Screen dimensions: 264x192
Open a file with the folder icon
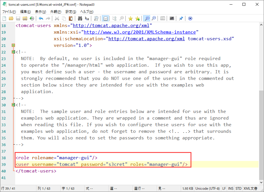(11, 18)
